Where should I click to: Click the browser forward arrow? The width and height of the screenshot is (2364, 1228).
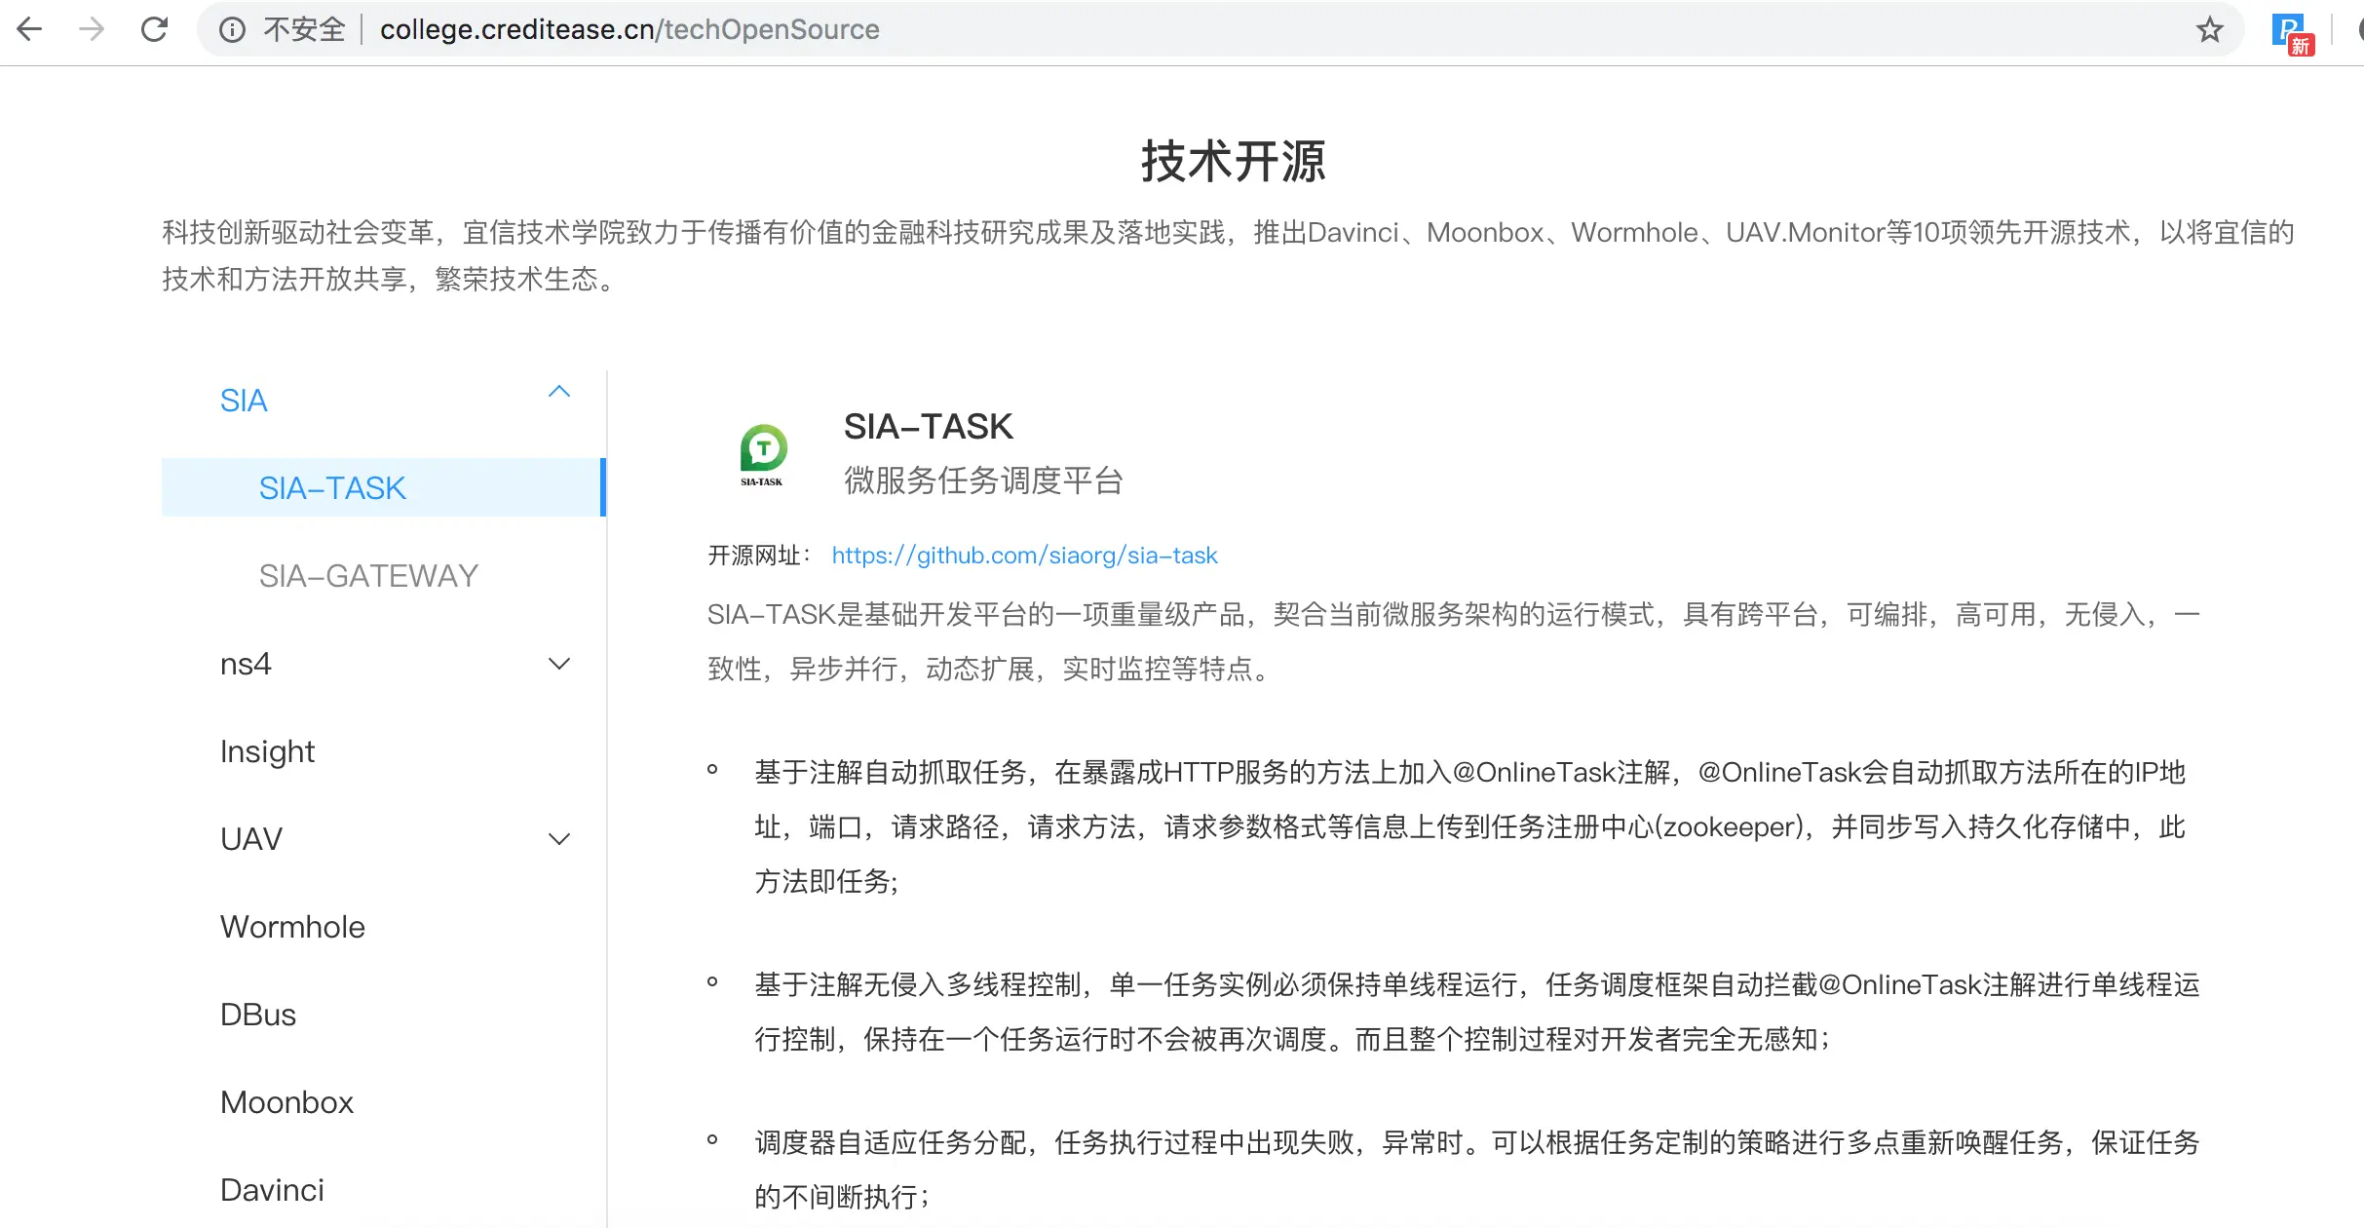(x=92, y=29)
